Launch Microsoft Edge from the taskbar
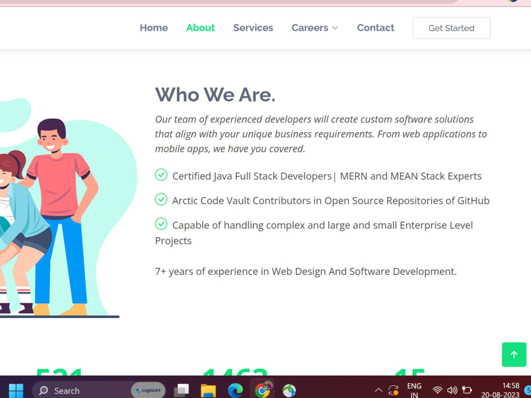The height and width of the screenshot is (398, 531). (235, 391)
